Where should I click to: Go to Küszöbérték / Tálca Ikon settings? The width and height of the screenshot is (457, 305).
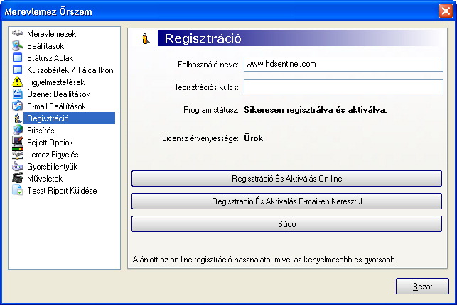[70, 70]
